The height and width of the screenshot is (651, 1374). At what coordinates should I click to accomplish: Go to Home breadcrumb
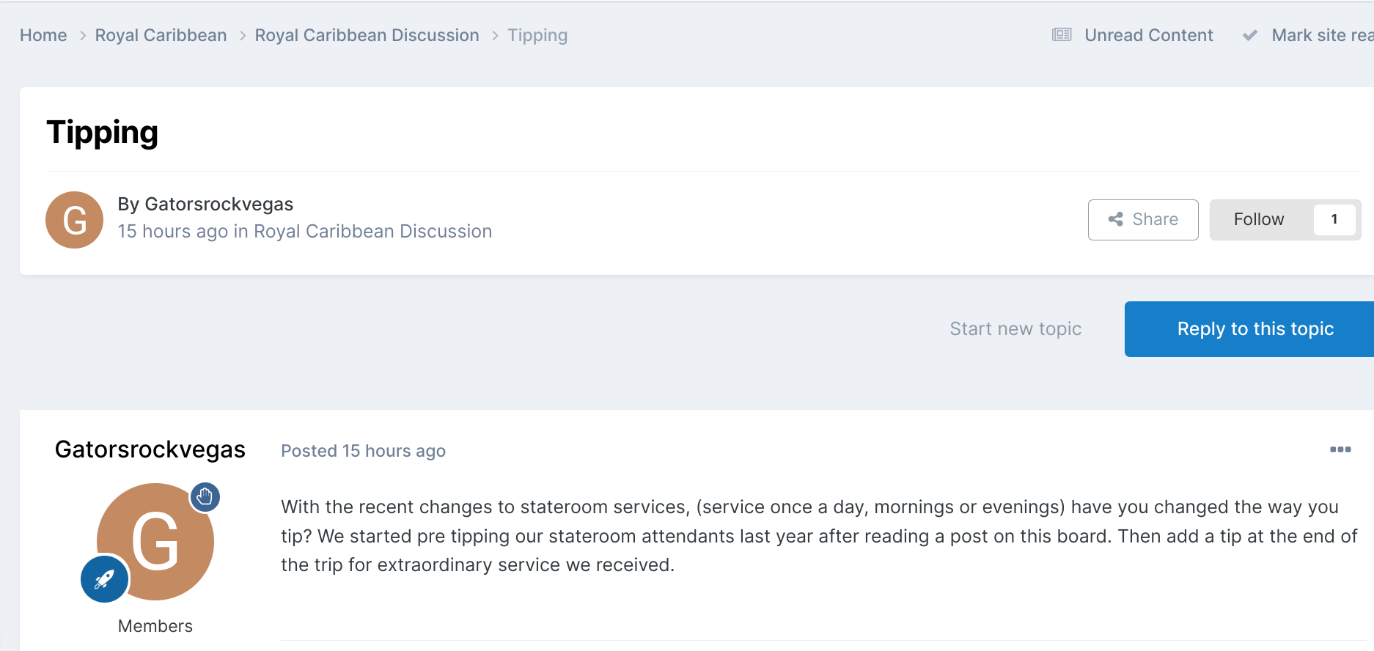tap(43, 35)
